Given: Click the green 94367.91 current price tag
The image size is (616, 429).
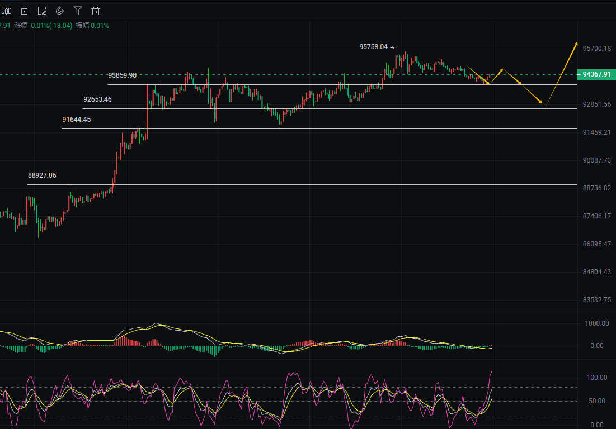Looking at the screenshot, I should tap(596, 74).
